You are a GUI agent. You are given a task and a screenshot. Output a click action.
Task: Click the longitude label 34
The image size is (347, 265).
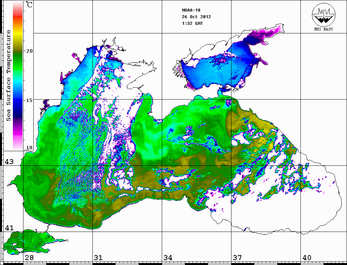[168, 258]
